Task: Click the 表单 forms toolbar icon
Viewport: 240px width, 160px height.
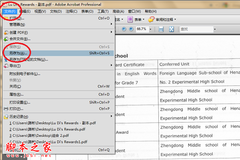Action: (x=130, y=20)
